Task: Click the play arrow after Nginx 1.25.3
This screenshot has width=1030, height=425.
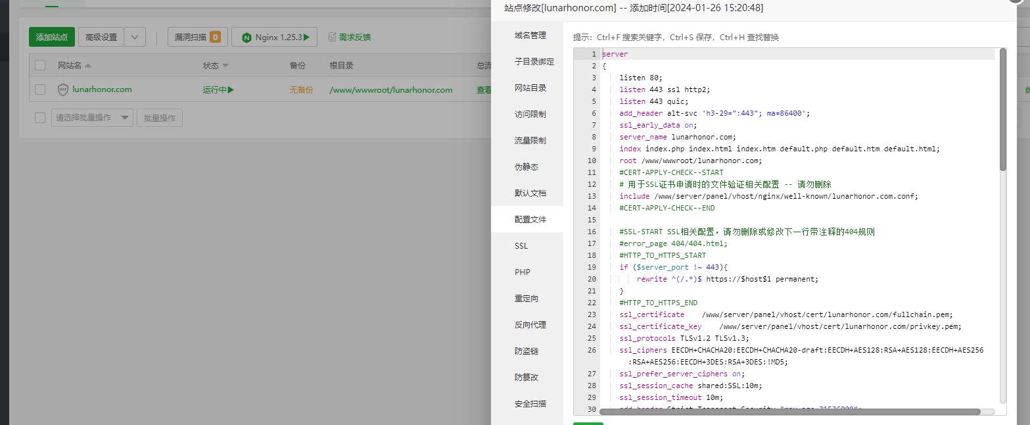Action: pyautogui.click(x=307, y=37)
